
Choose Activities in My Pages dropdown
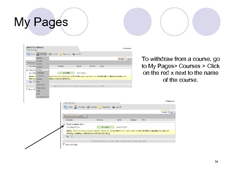[x=43, y=58]
